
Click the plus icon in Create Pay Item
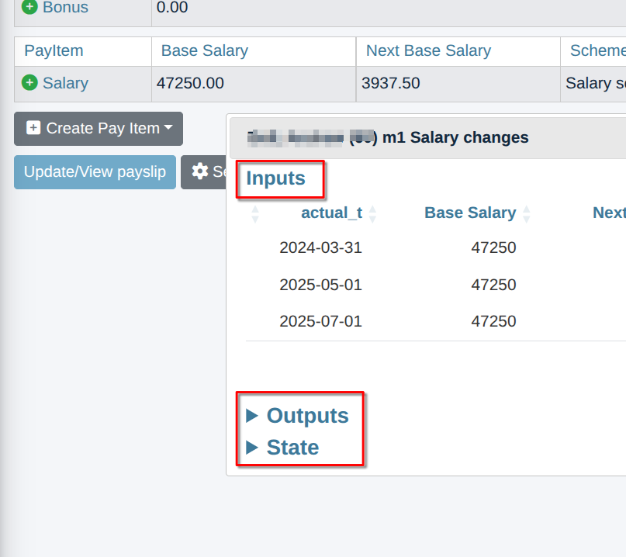pyautogui.click(x=33, y=128)
